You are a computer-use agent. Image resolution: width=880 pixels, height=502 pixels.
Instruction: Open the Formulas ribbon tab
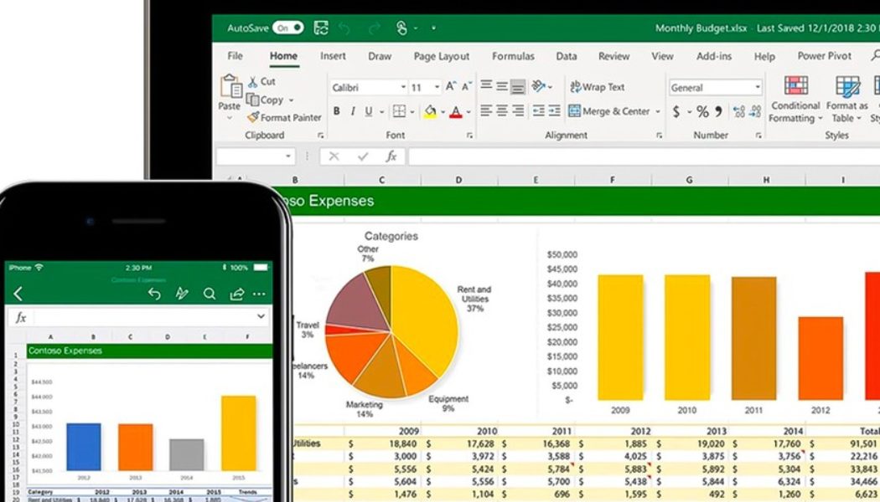click(x=513, y=56)
